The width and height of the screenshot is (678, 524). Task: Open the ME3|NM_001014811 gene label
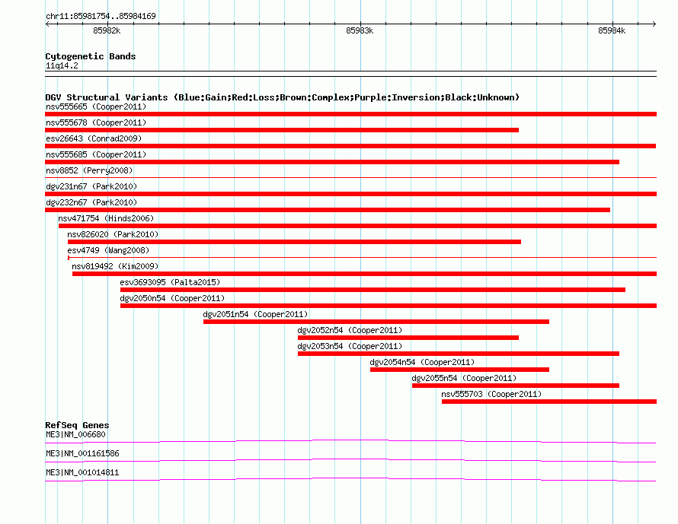[82, 472]
